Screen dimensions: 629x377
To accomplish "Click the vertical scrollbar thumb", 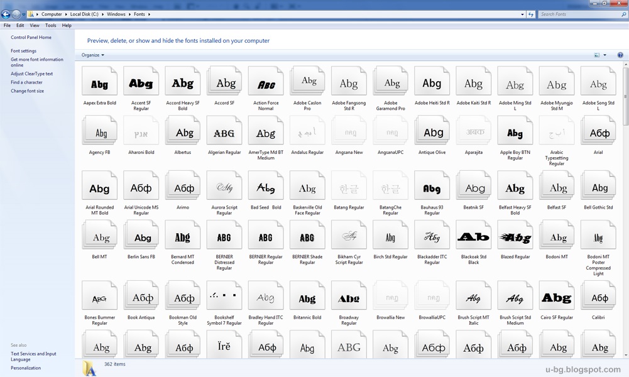I will [625, 97].
